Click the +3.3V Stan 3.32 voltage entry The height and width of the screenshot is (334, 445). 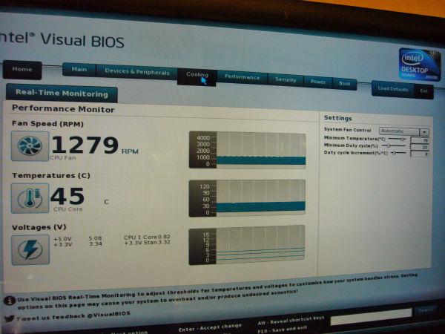point(148,243)
